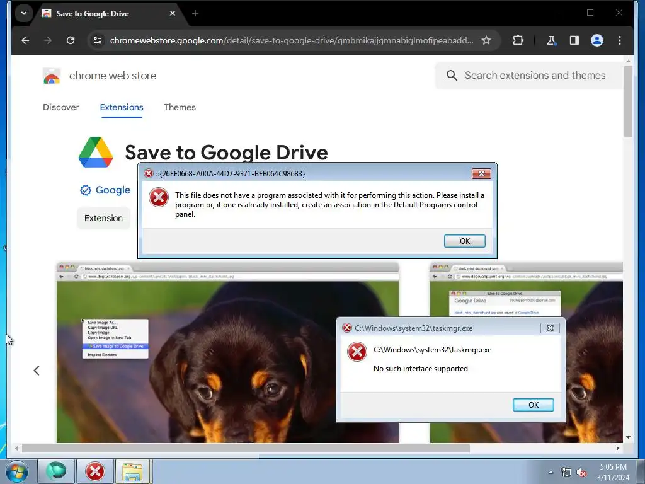
Task: Click the browser forward arrow
Action: [x=48, y=40]
